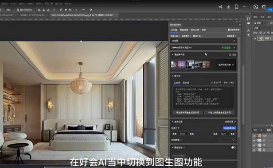Viewport: 273px width, 168px height.
Task: Click the speaker-shaped icon beside the blue button
Action: [264, 7]
